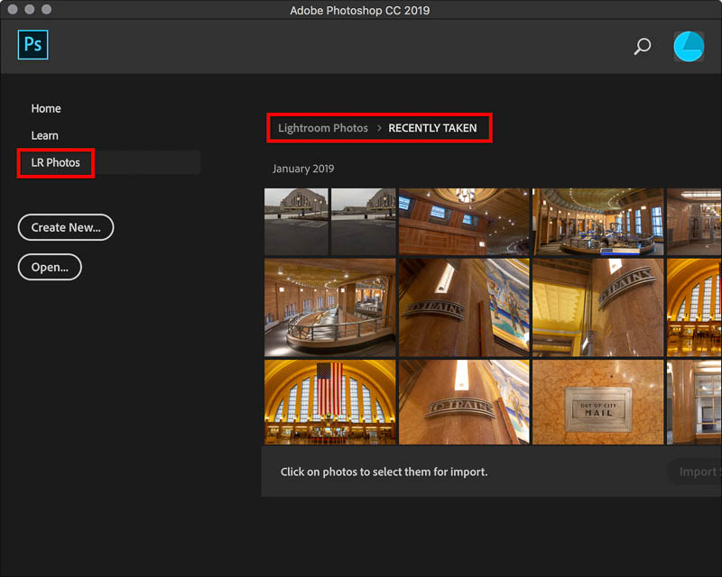
Task: Click the January 2019 date heading
Action: pyautogui.click(x=303, y=169)
